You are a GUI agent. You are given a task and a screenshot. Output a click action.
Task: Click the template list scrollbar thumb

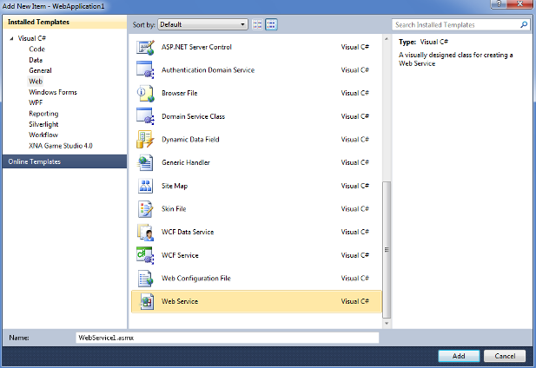click(x=387, y=250)
